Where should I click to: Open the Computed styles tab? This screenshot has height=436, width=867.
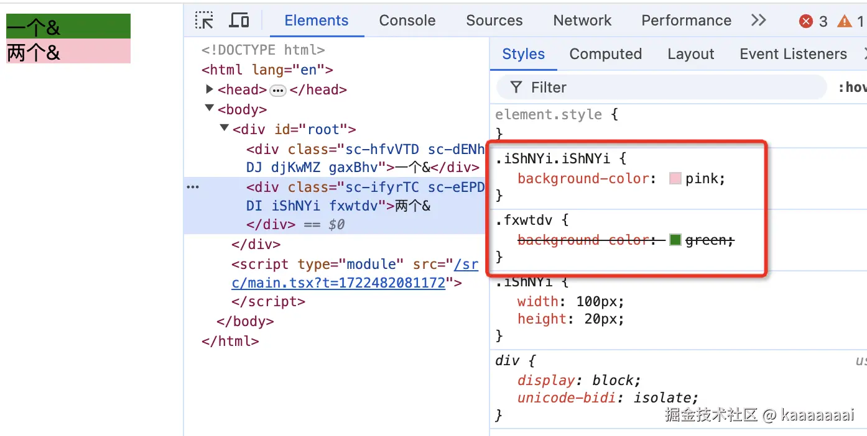point(605,54)
